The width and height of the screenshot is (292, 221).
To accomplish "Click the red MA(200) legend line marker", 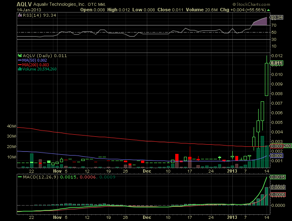I will pyautogui.click(x=20, y=65).
